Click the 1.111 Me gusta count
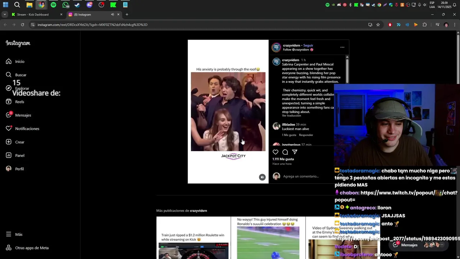460x259 pixels. 283,159
